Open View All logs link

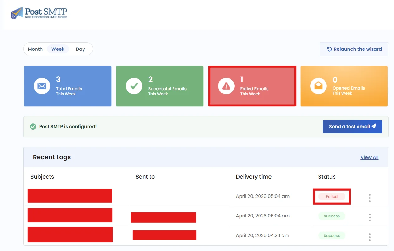click(x=369, y=157)
